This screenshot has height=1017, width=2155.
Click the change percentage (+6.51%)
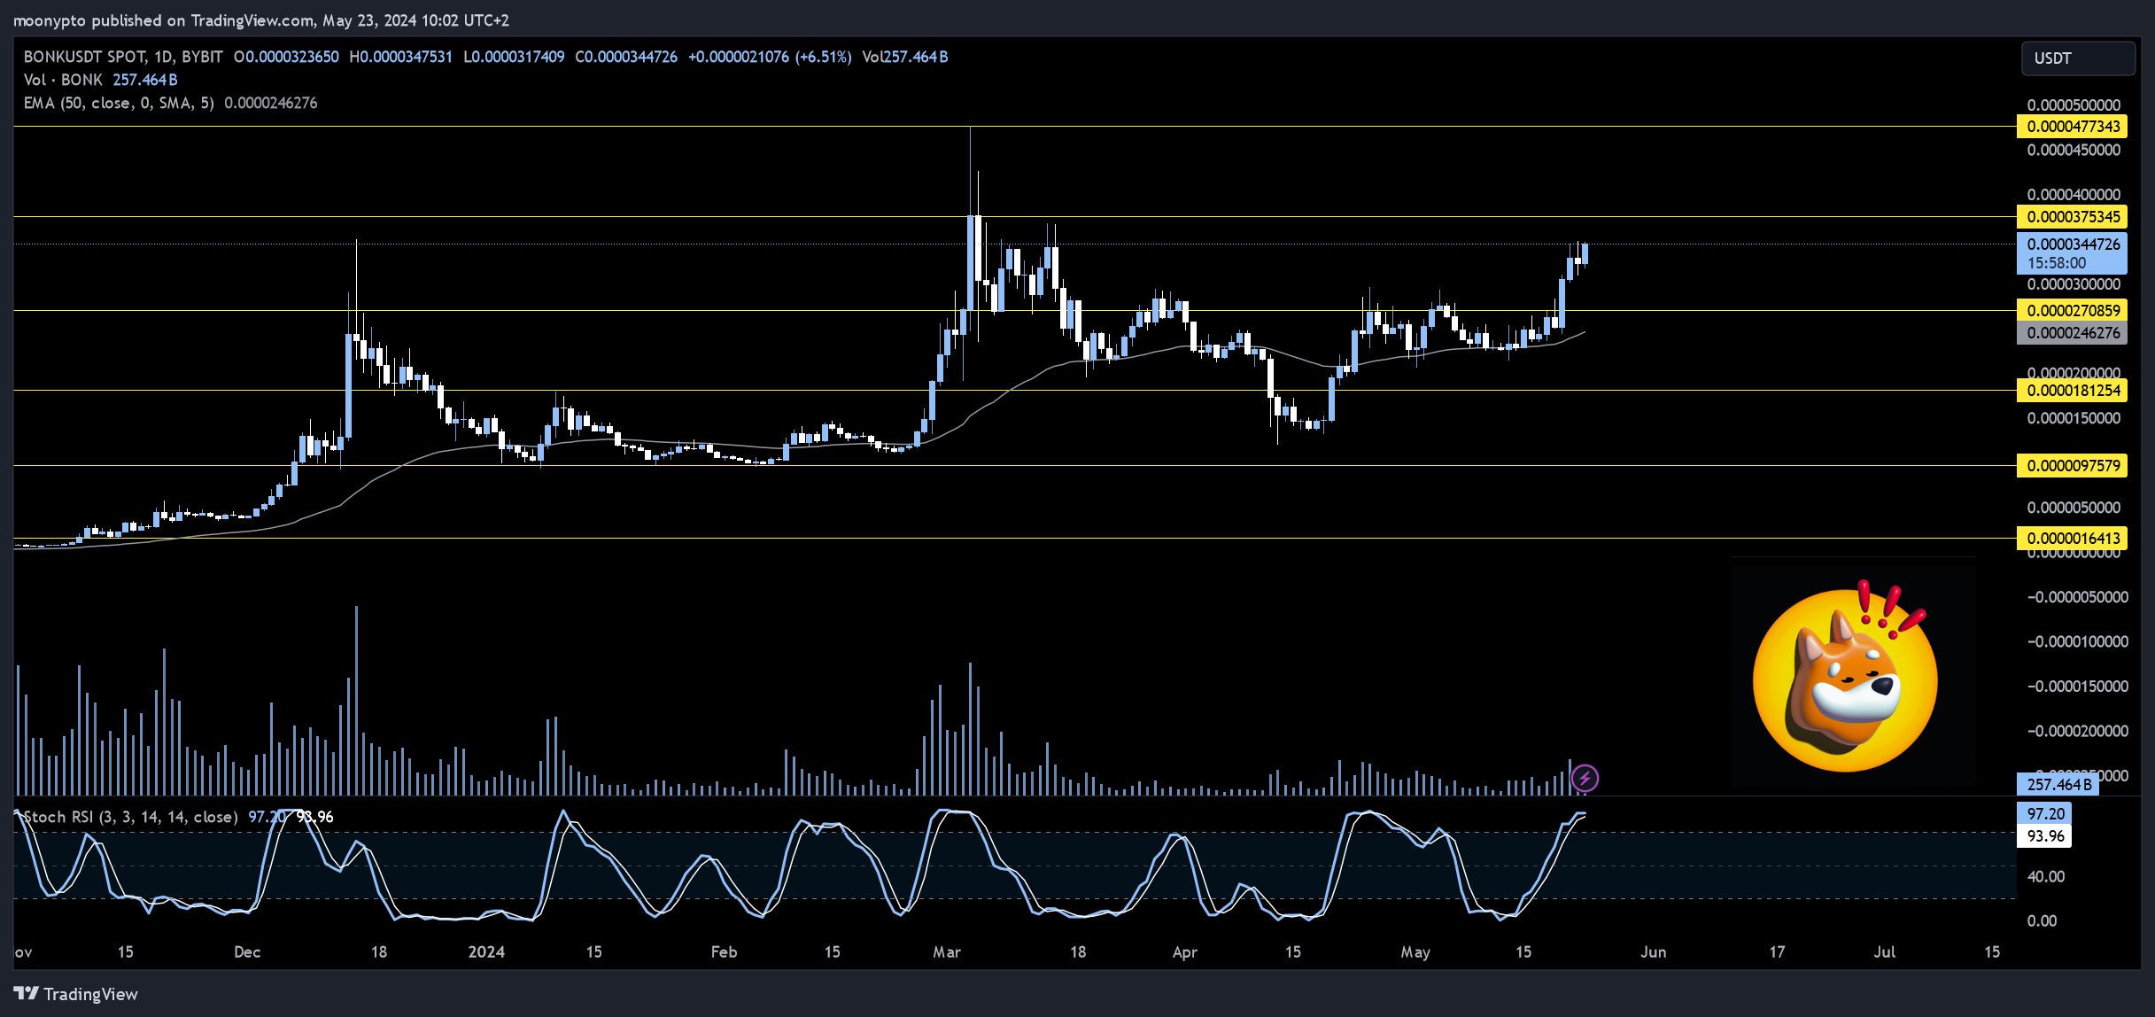(823, 57)
